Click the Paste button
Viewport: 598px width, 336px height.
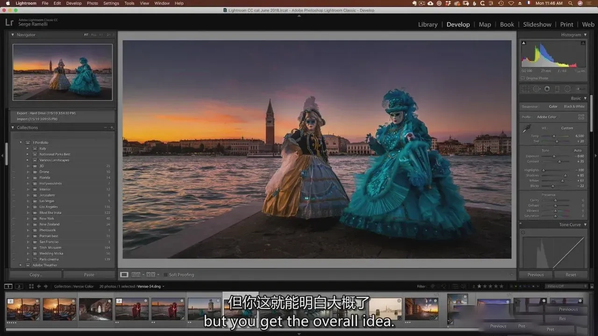click(89, 275)
